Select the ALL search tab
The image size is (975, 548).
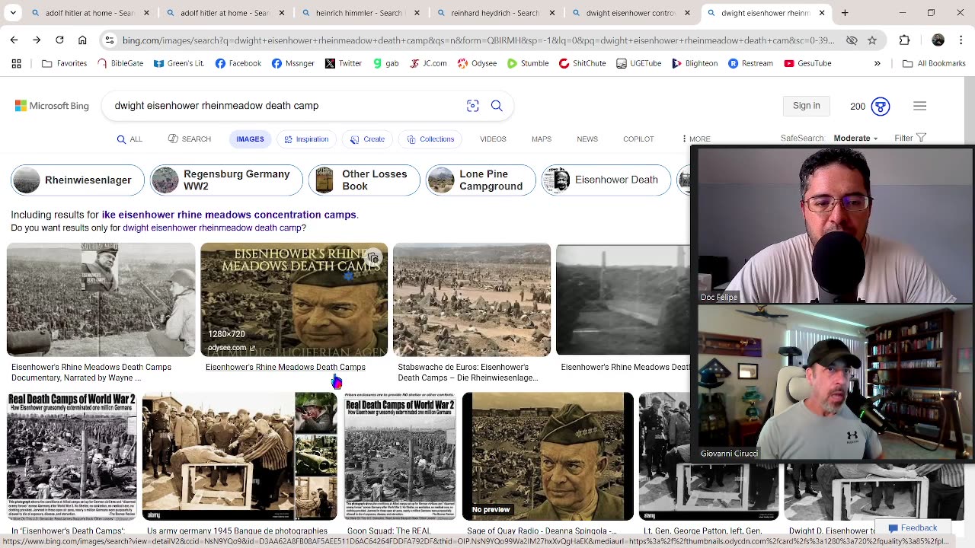(x=129, y=139)
